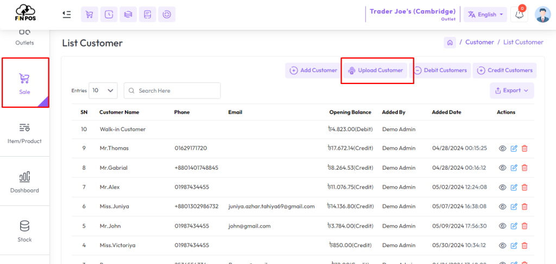The height and width of the screenshot is (264, 556).
Task: Click the Add Customer button
Action: coord(313,70)
